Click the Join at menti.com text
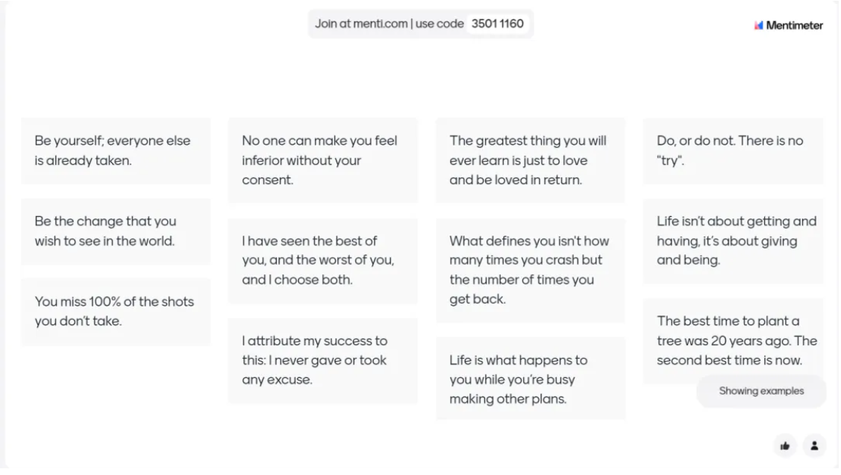841x475 pixels. click(361, 24)
